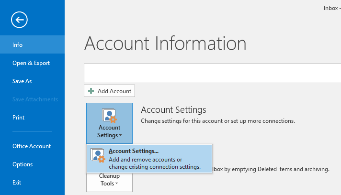
Task: Open the Info page in the sidebar
Action: coord(32,44)
